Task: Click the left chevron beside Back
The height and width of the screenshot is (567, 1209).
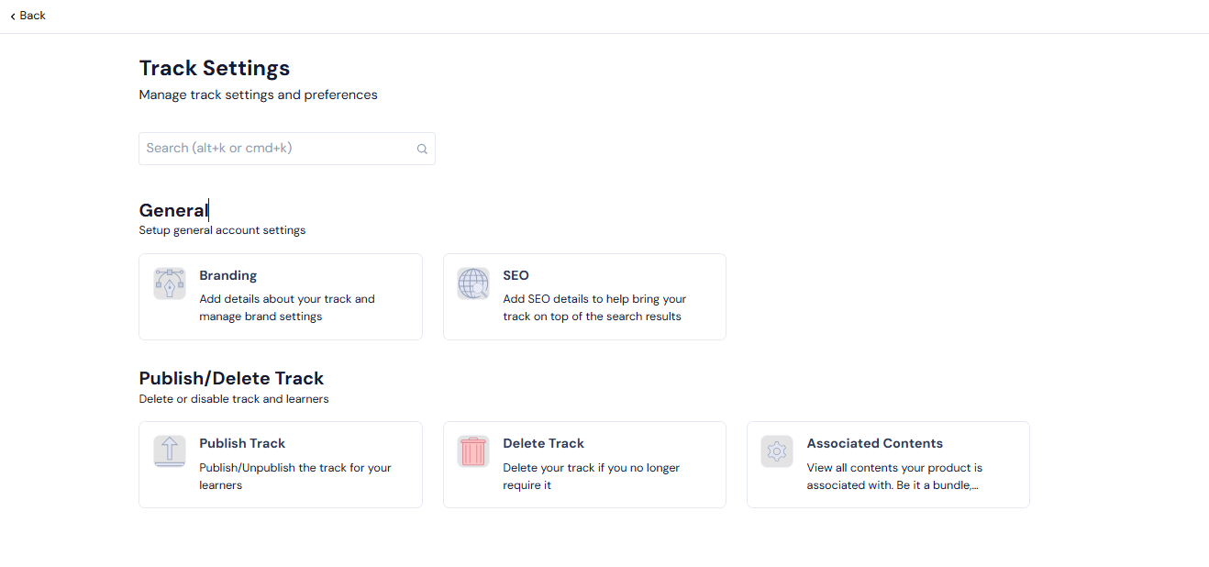Action: [11, 16]
